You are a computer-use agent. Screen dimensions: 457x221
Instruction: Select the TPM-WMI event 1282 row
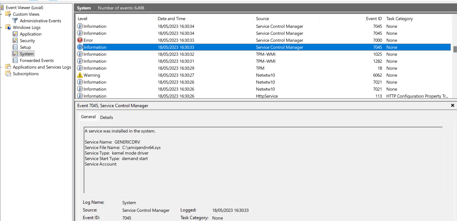click(263, 61)
